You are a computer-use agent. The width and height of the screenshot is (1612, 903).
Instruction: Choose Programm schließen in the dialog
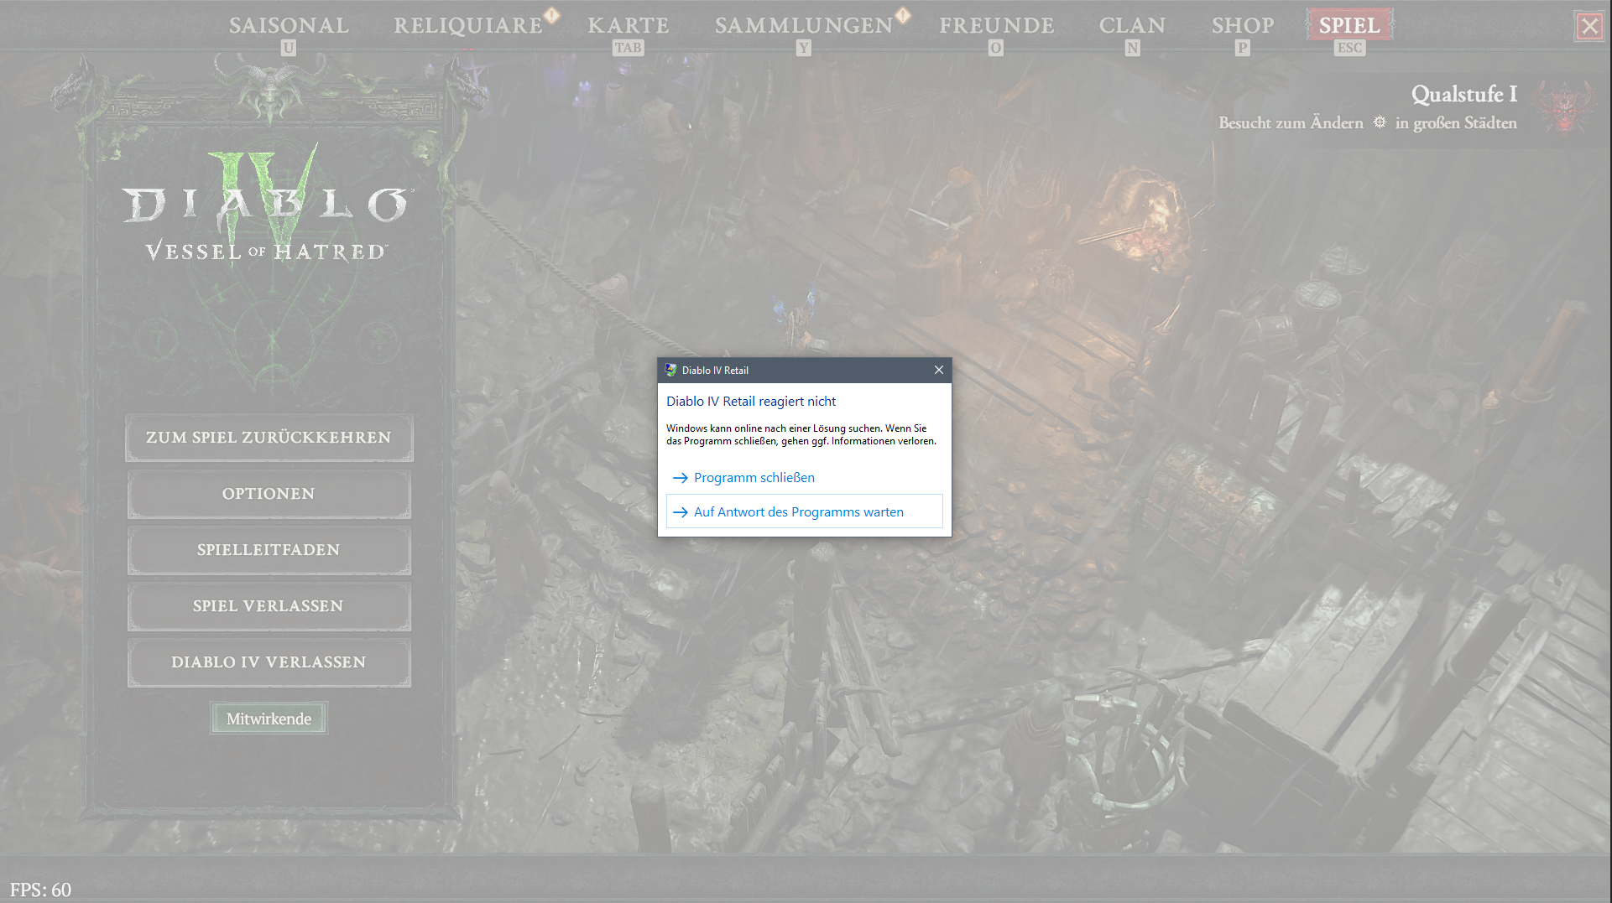(x=804, y=477)
